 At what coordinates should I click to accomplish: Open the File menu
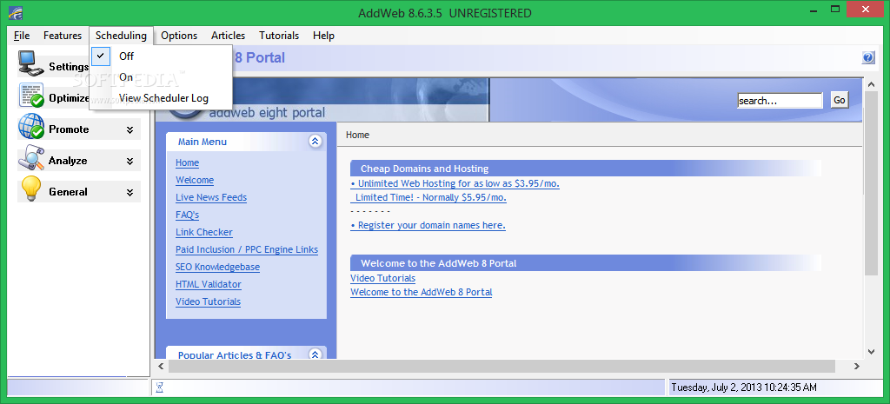[x=22, y=35]
